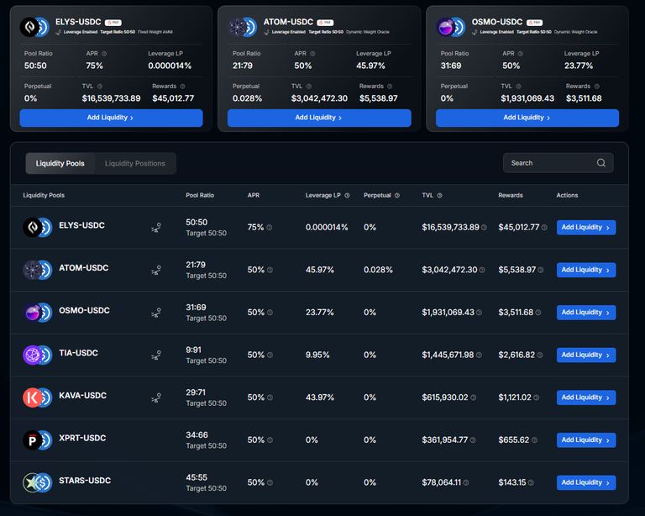
Task: Select the Liquidity Pools tab
Action: pos(60,163)
